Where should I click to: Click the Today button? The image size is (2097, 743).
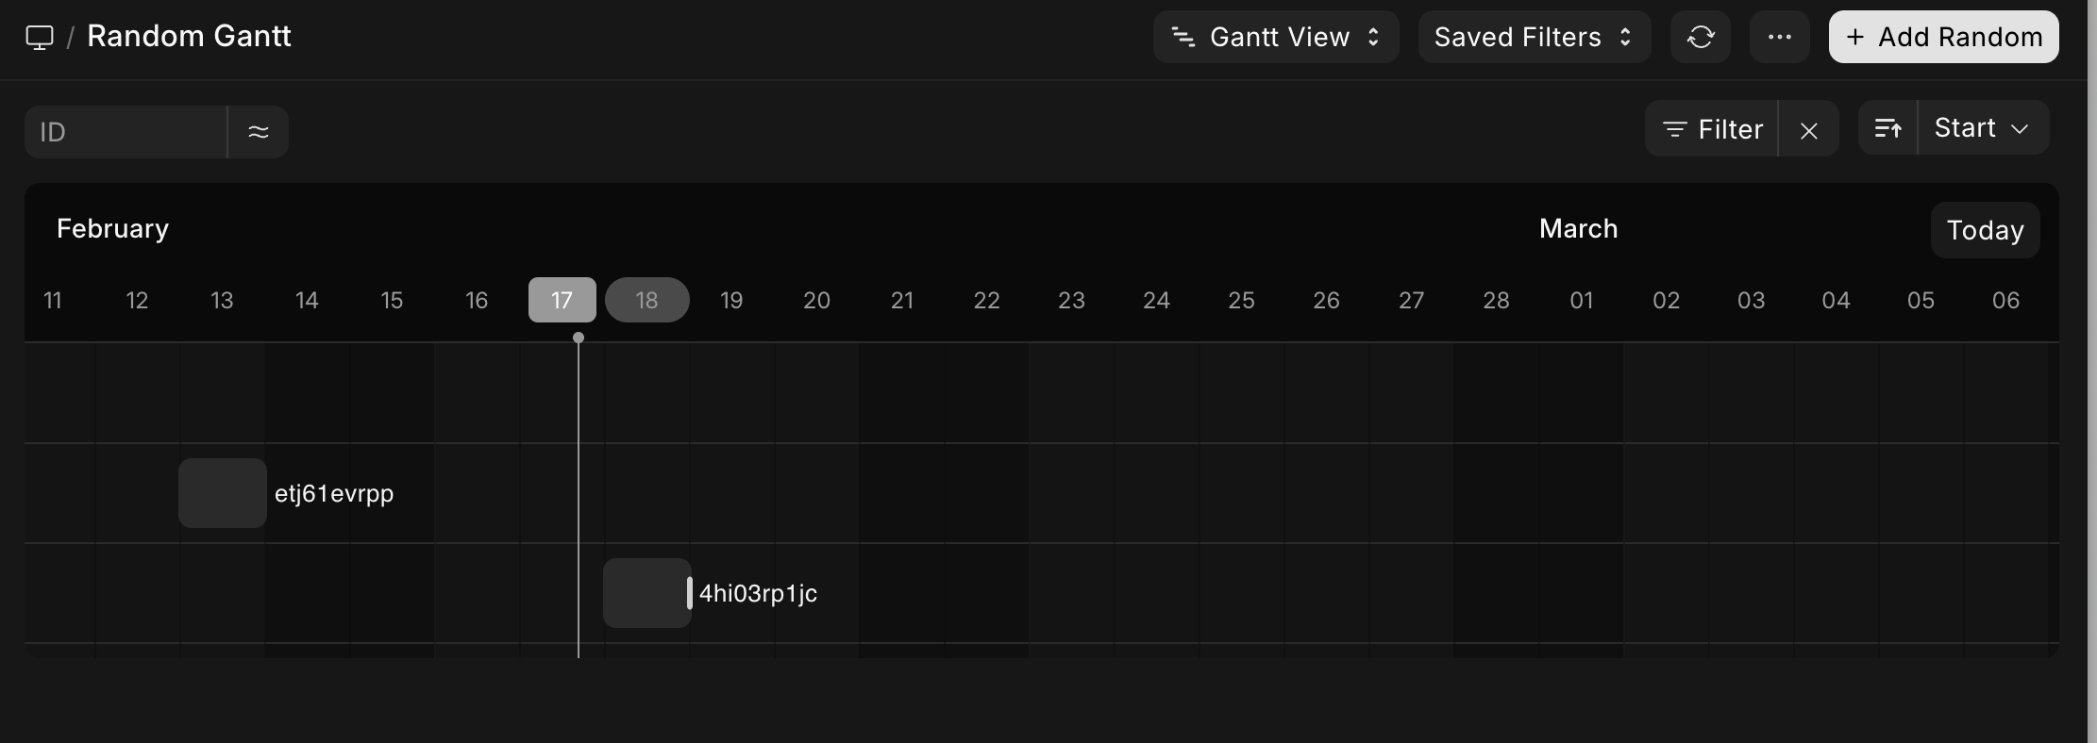click(x=1985, y=230)
